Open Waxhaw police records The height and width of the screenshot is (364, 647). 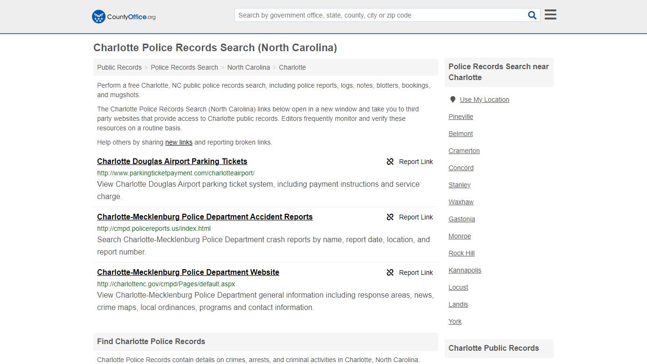[x=461, y=202]
